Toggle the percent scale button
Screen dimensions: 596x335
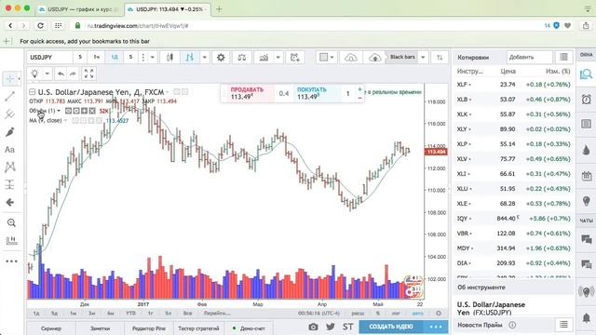pos(377,314)
